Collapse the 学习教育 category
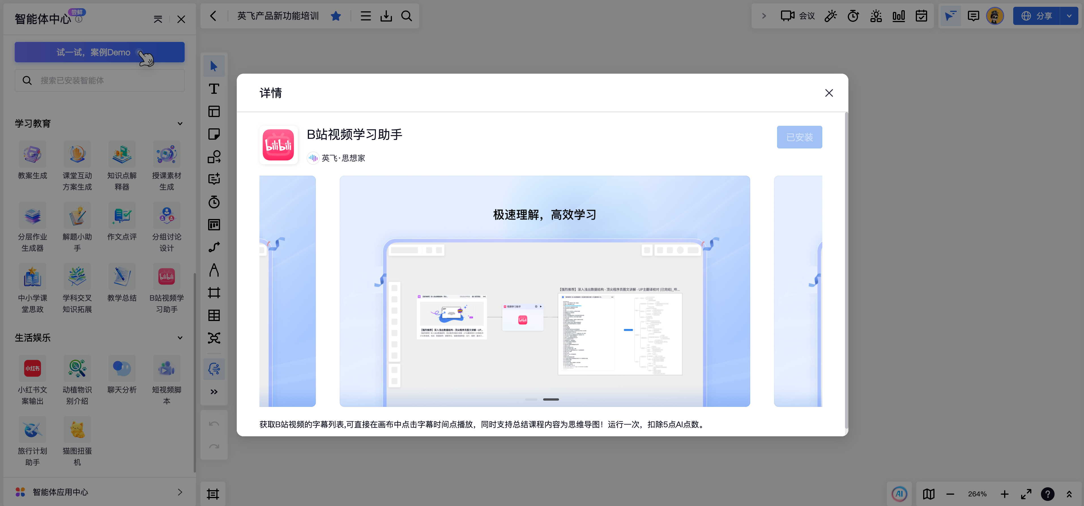 pos(180,123)
